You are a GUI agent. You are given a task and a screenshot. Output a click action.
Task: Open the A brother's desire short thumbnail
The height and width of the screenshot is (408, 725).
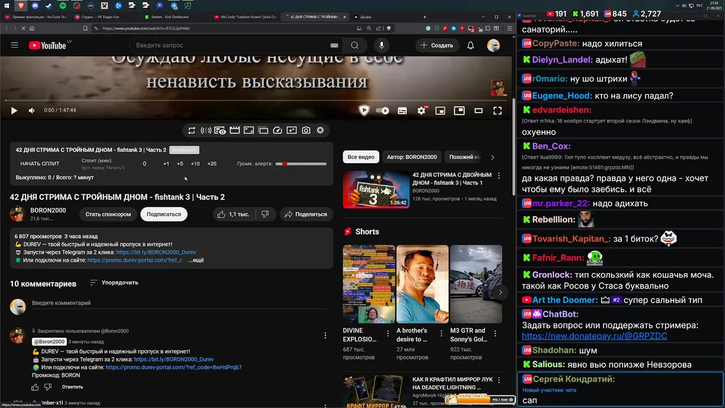tap(423, 284)
